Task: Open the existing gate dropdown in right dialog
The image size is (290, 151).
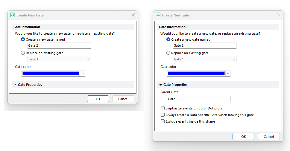Action: [204, 59]
